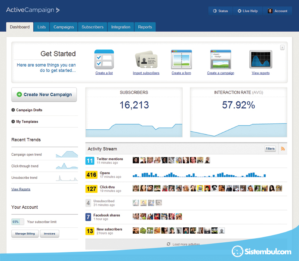Click the View reports link under Get Started
The image size is (299, 261).
click(x=261, y=73)
